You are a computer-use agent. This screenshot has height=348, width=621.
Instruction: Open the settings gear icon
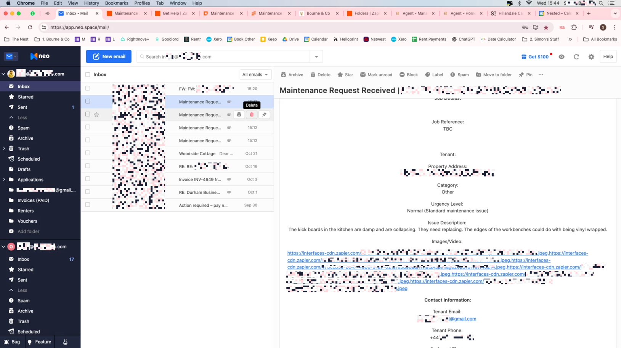[x=591, y=57]
